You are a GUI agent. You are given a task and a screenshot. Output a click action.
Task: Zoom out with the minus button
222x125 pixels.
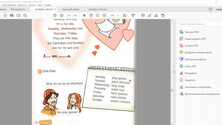pyautogui.click(x=98, y=15)
